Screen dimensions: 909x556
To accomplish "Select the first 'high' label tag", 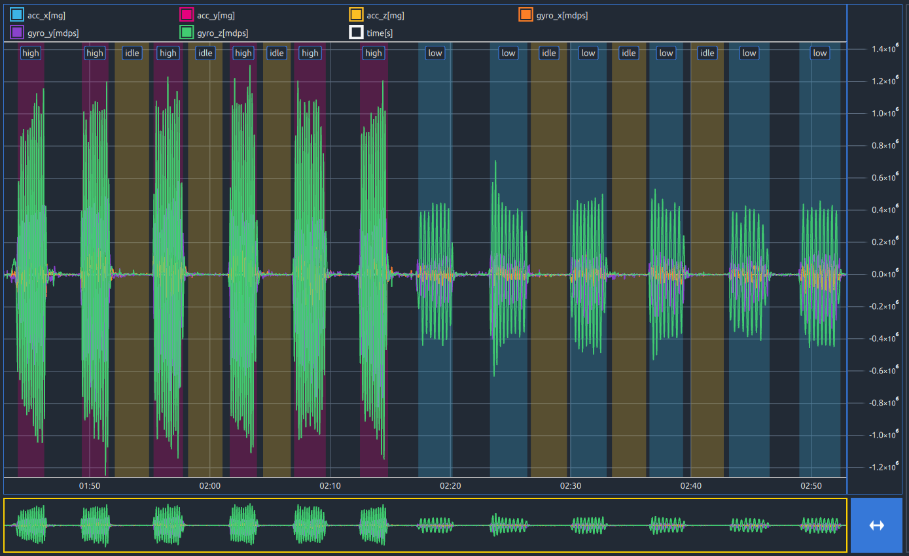I will 31,53.
